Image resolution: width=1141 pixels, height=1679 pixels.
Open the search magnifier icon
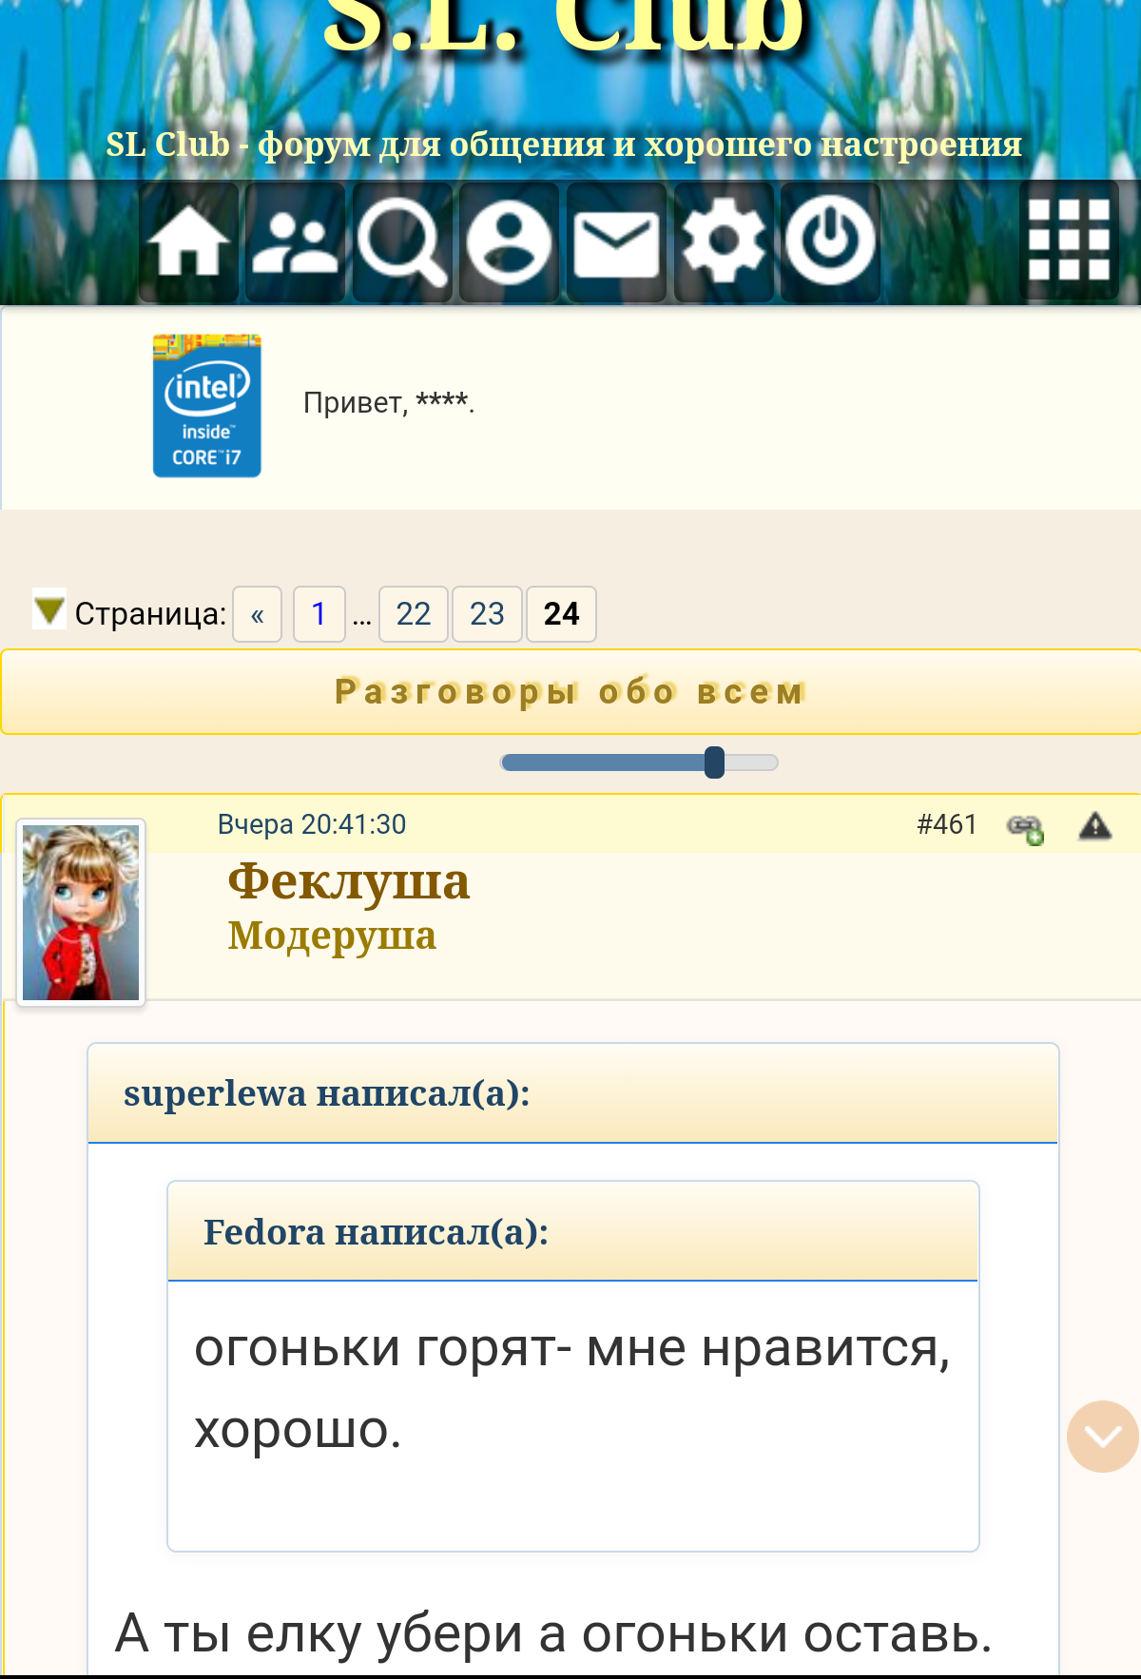point(402,242)
